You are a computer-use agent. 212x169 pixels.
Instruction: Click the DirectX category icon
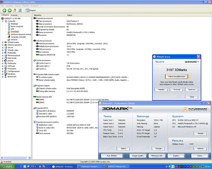coord(6,61)
